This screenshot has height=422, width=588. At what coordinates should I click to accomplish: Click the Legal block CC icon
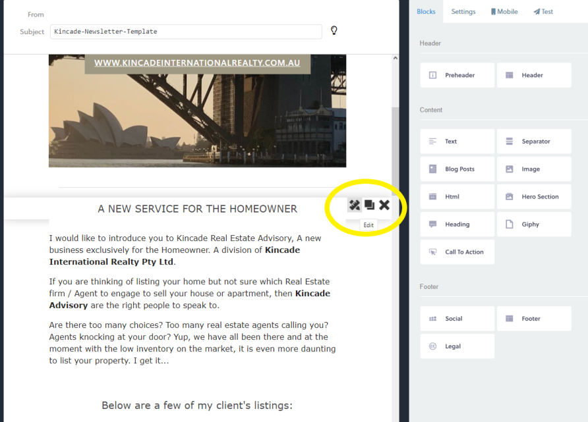[432, 346]
